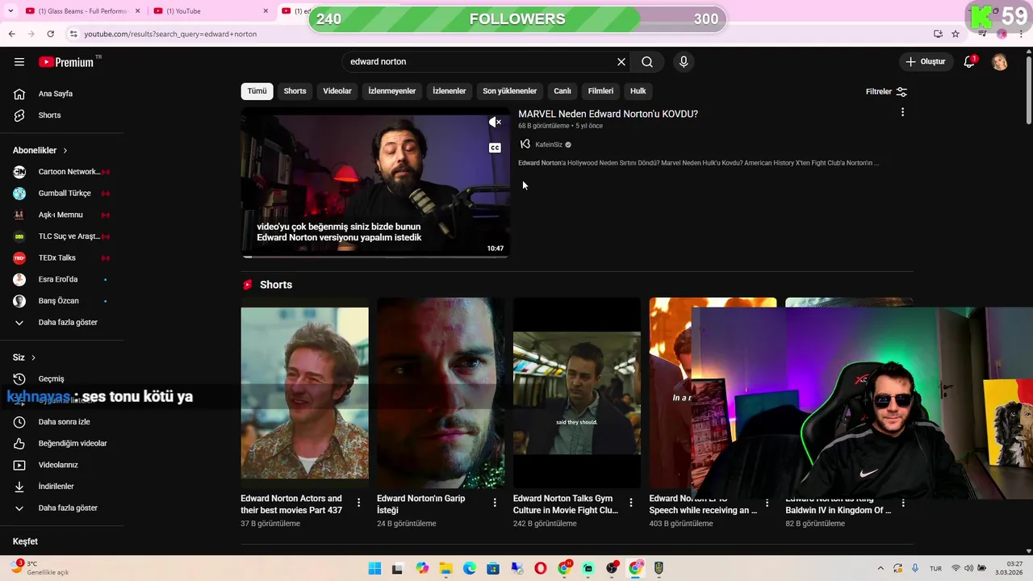The height and width of the screenshot is (581, 1033).
Task: Reload the page with the refresh icon
Action: (x=50, y=34)
